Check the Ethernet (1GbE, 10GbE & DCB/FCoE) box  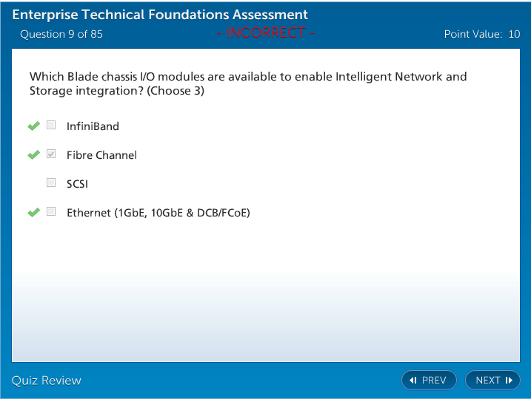click(x=51, y=212)
